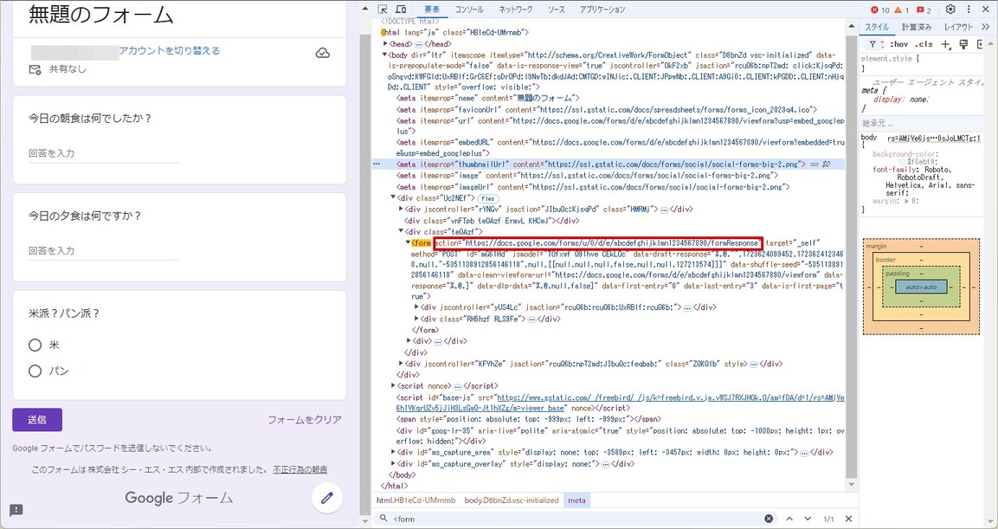Viewport: 998px width, 529px height.
Task: Open the 計算済み pane tab
Action: tap(917, 28)
